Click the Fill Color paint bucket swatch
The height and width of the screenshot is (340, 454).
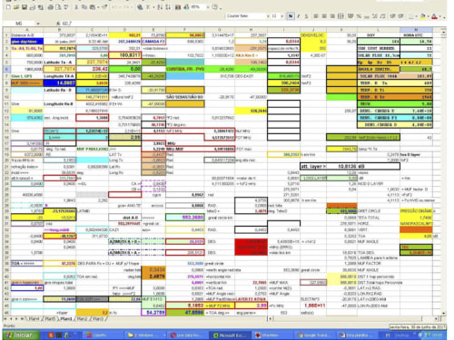[423, 16]
